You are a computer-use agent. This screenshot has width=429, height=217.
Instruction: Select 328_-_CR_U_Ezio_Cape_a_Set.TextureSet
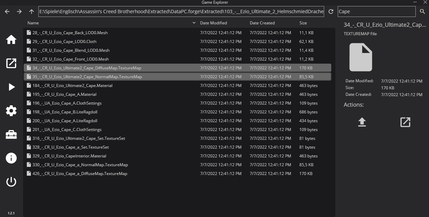click(x=178, y=147)
